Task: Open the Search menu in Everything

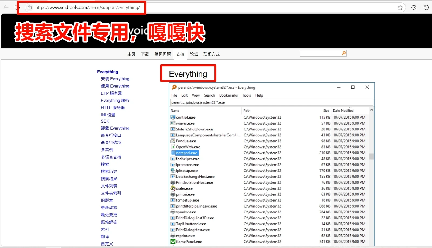Action: coord(209,95)
